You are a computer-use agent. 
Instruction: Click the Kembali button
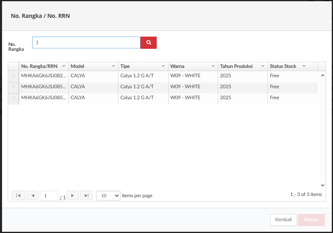[x=283, y=220]
